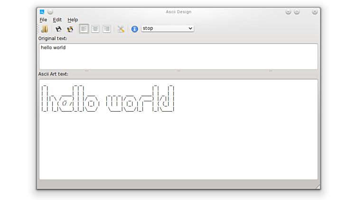Click inside the Ascii Art text output area

click(x=178, y=142)
